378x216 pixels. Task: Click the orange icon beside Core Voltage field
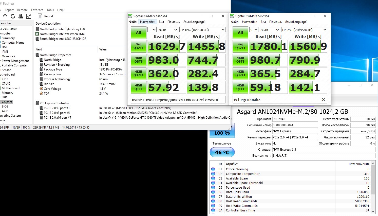(41, 89)
